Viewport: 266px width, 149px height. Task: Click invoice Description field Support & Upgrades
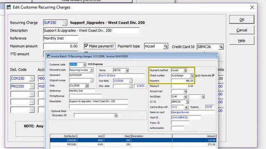point(99,101)
